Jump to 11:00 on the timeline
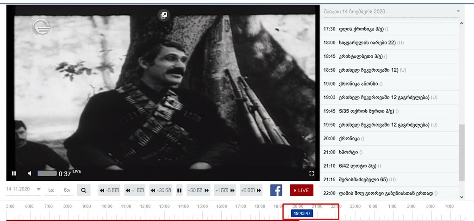Viewport: 474px width, 221px height. [x=126, y=206]
